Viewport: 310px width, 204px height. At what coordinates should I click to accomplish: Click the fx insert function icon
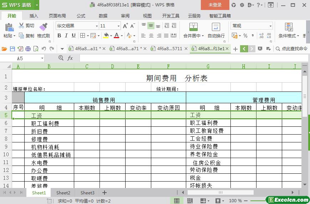70,58
